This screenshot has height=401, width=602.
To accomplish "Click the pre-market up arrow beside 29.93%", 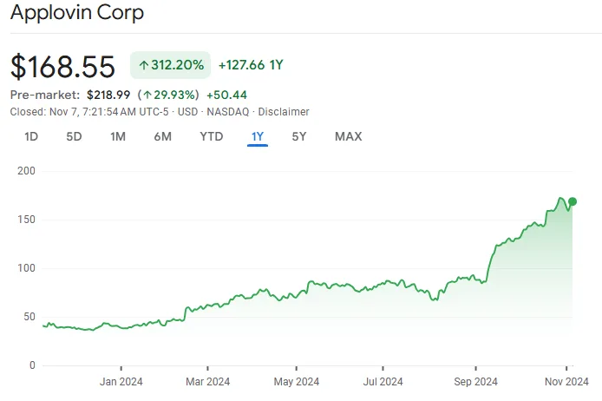I will [148, 95].
